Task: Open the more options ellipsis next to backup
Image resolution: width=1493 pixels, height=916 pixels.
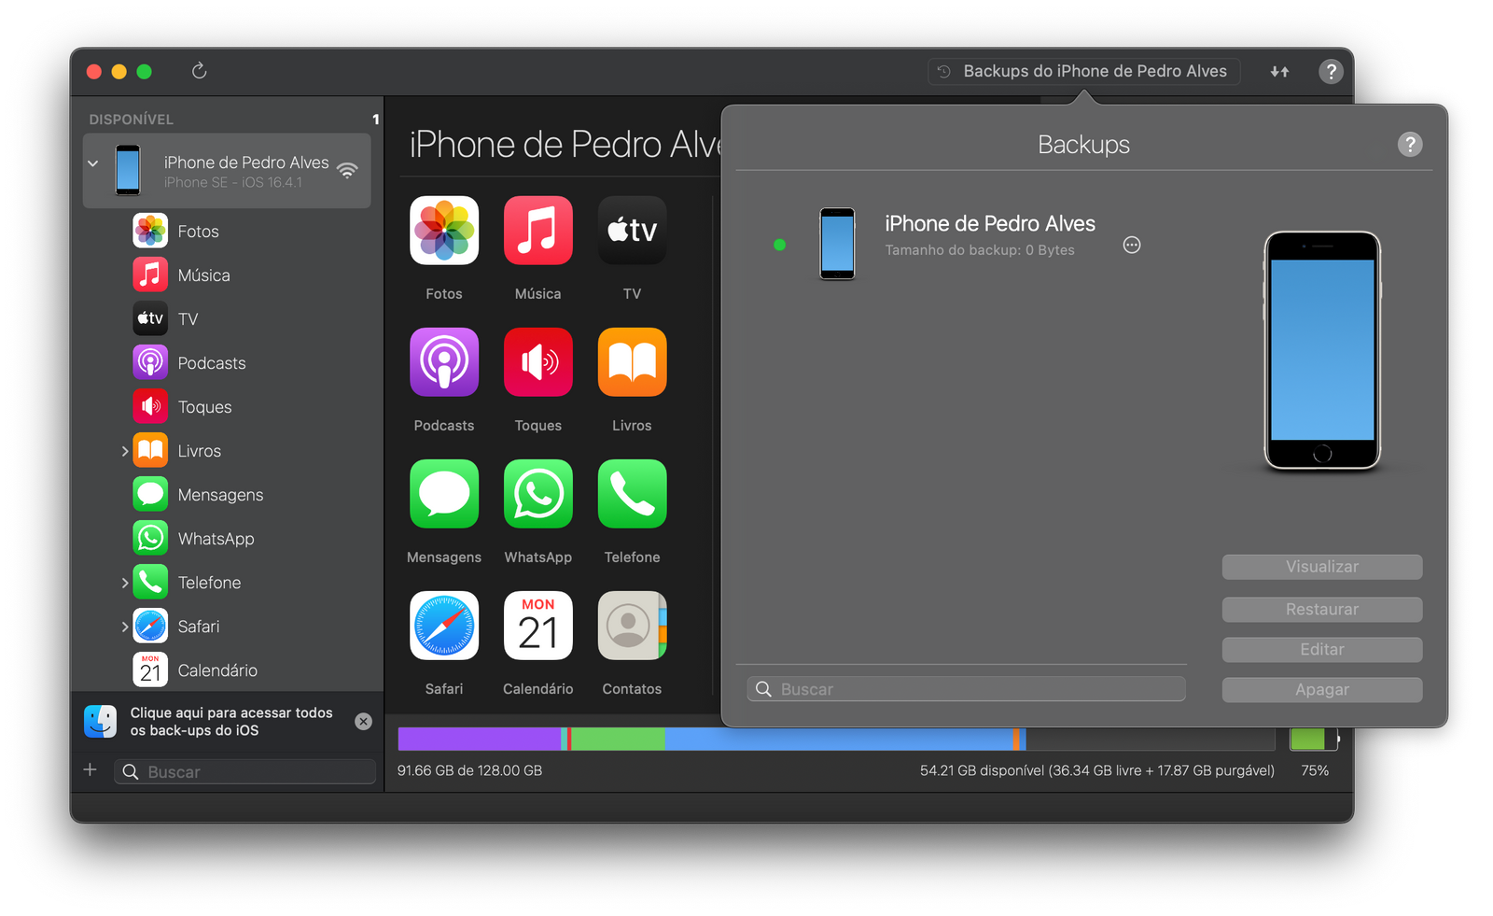Action: 1131,246
